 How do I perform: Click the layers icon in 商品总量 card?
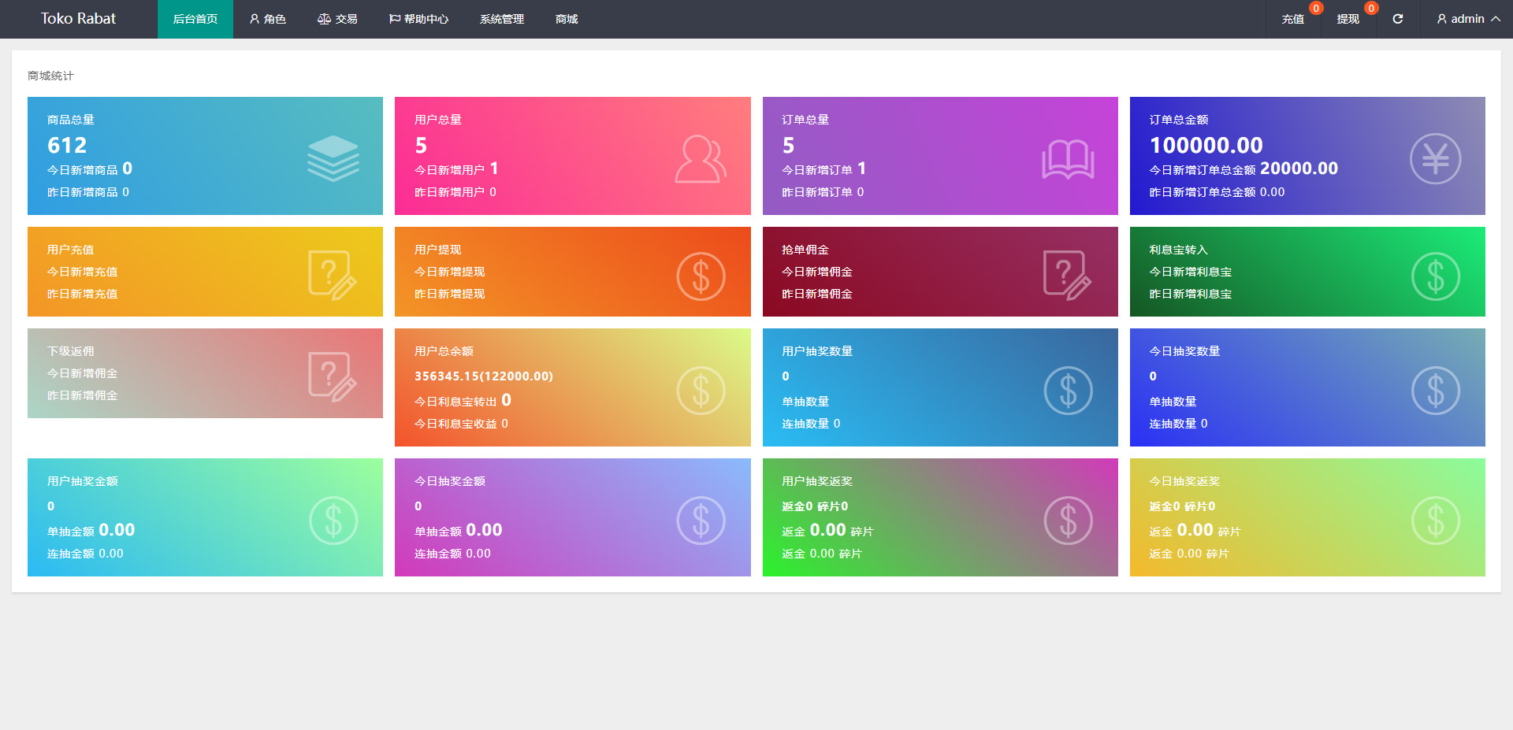coord(333,158)
